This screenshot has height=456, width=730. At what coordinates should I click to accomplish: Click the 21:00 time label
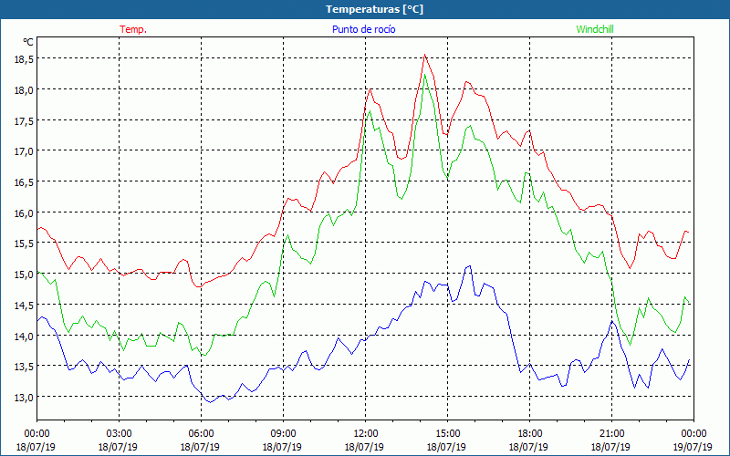(x=611, y=434)
